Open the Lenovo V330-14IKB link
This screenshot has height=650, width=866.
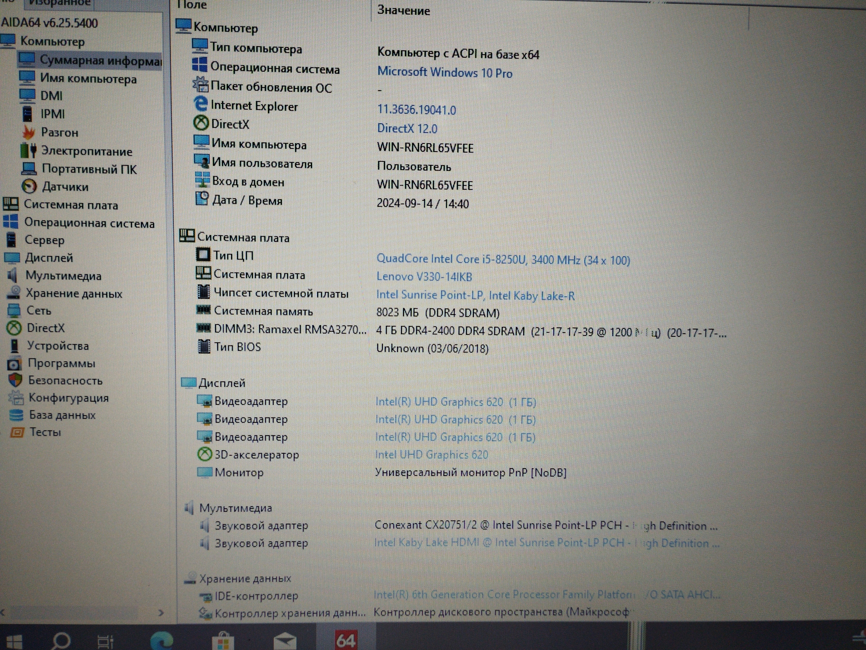pyautogui.click(x=424, y=276)
